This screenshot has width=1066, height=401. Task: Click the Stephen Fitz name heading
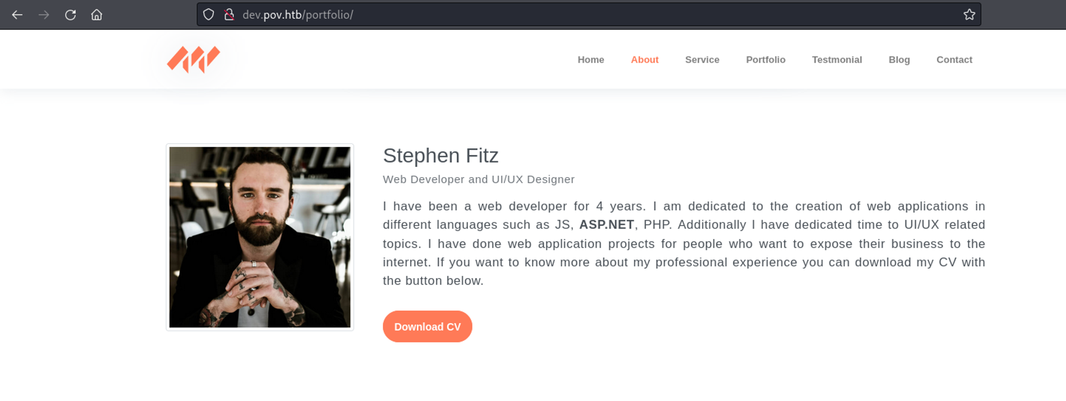440,156
